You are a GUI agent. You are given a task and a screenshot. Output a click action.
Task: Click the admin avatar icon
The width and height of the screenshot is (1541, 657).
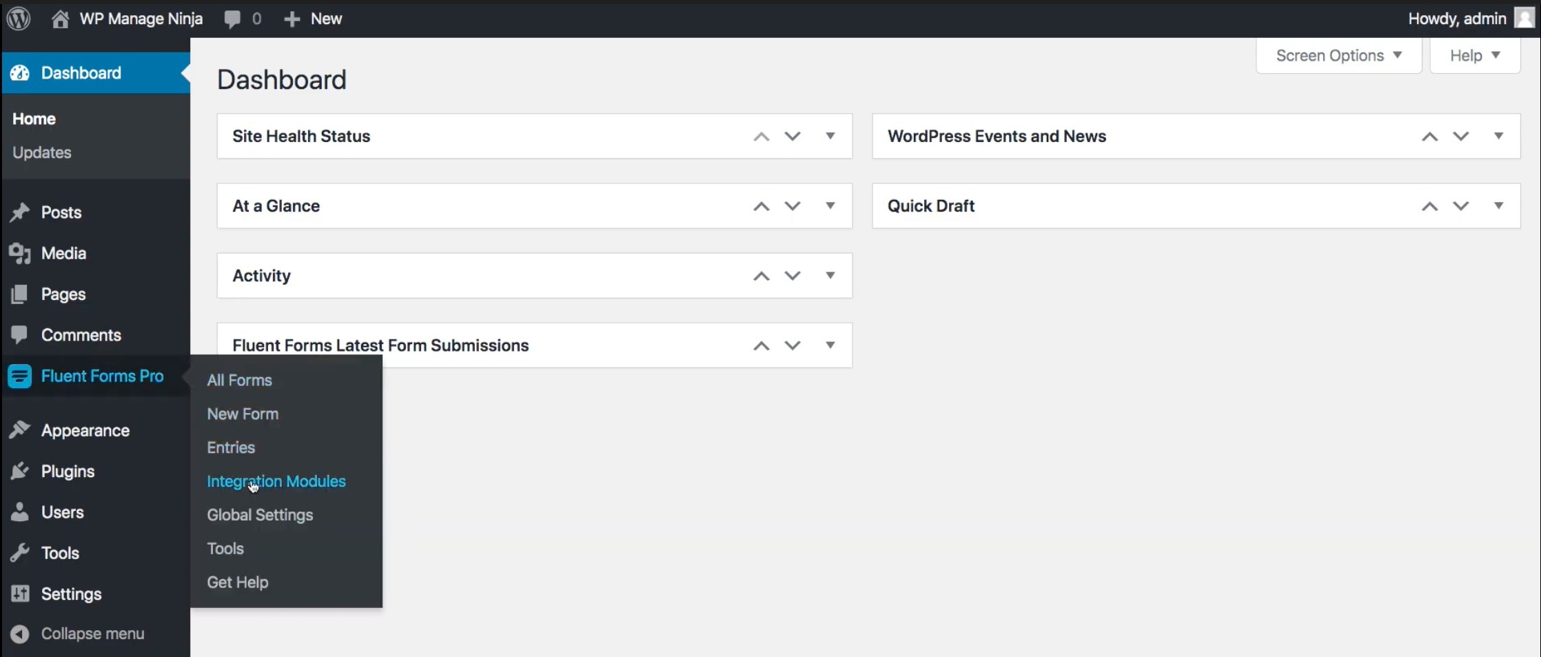pyautogui.click(x=1524, y=19)
